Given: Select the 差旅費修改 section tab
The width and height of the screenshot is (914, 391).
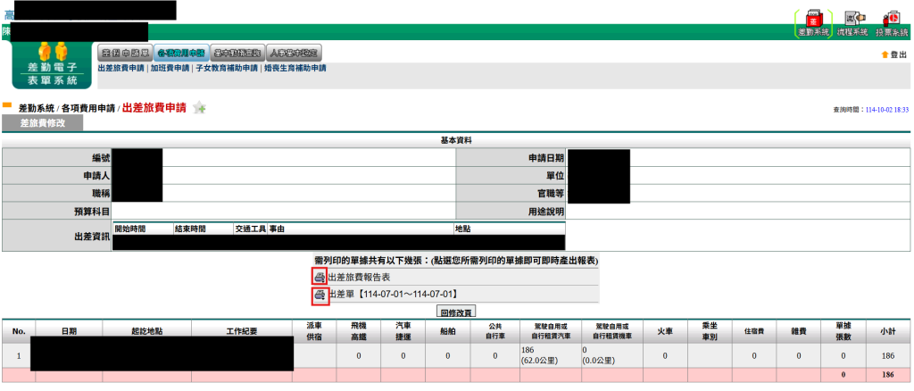Looking at the screenshot, I should 43,123.
